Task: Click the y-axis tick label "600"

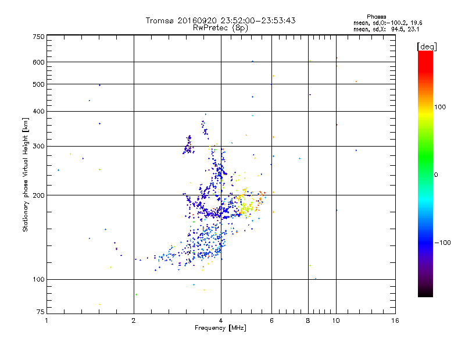Action: 38,62
